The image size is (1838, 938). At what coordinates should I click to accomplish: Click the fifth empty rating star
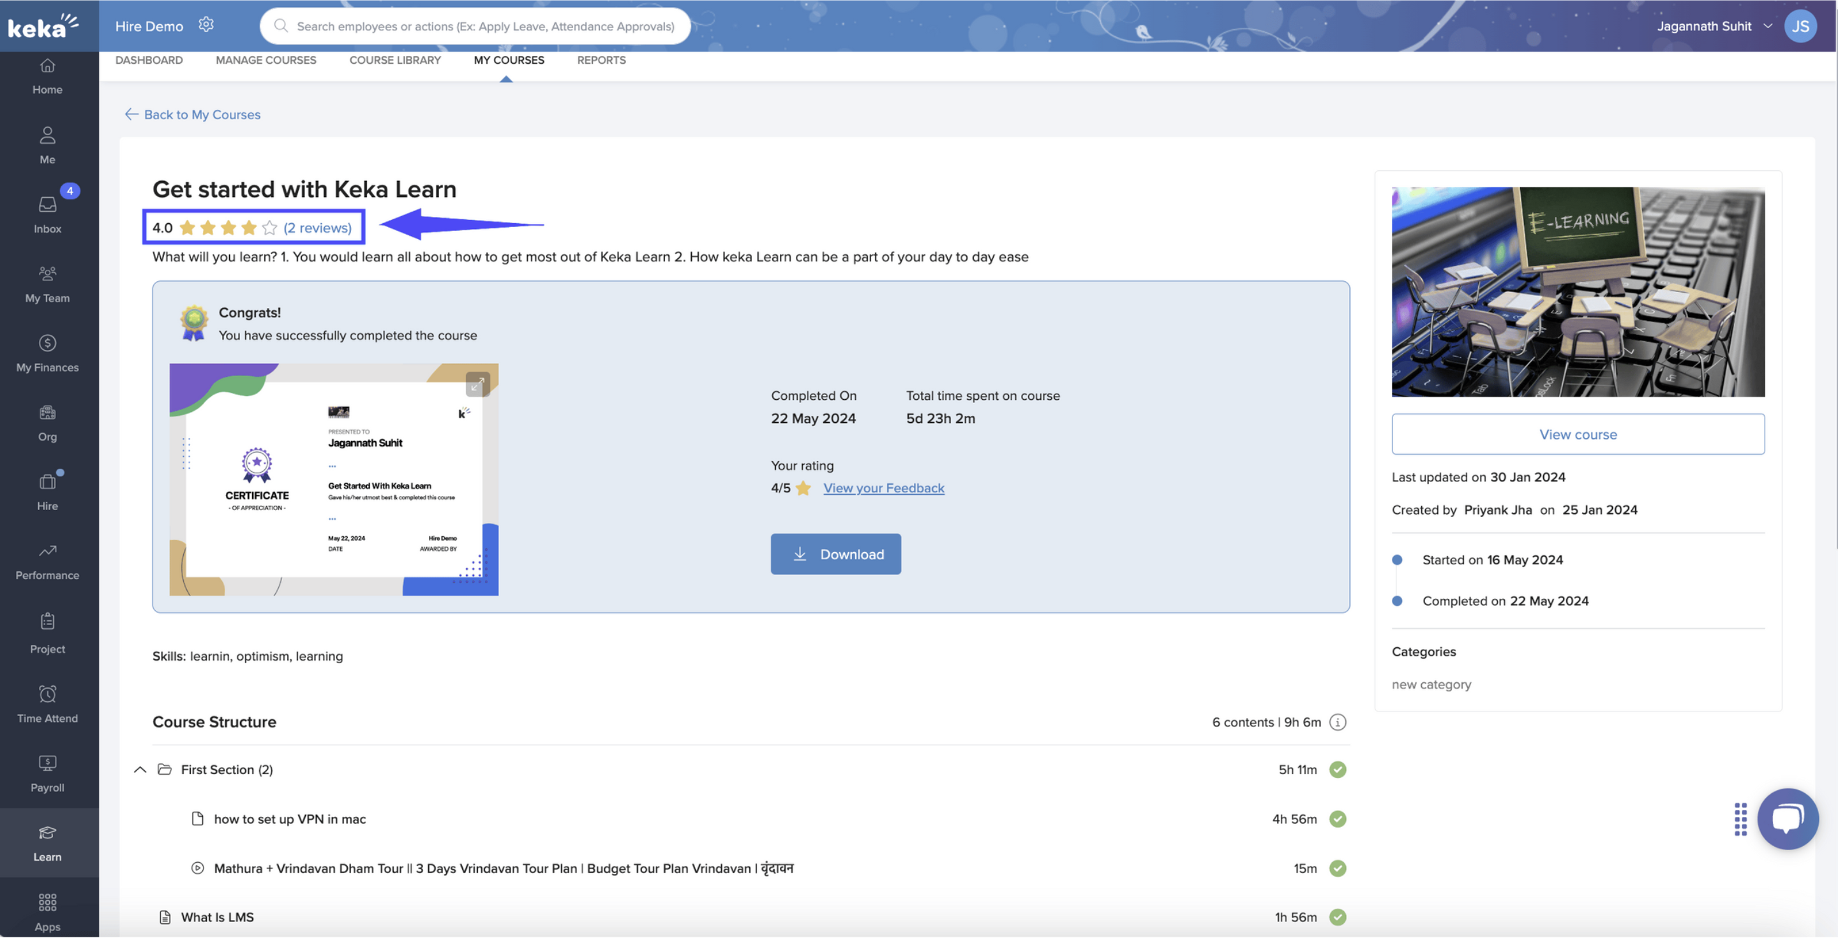coord(269,228)
